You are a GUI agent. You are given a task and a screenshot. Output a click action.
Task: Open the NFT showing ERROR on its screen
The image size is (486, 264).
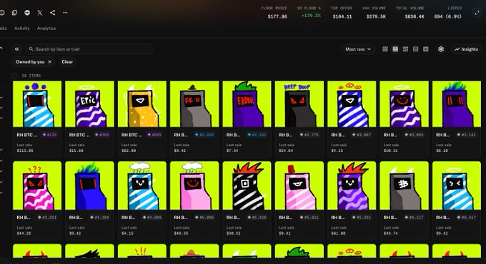pyautogui.click(x=247, y=104)
